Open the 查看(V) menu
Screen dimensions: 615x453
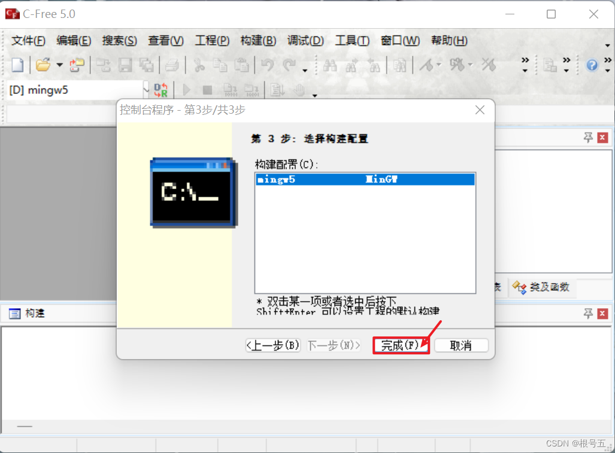(x=166, y=40)
